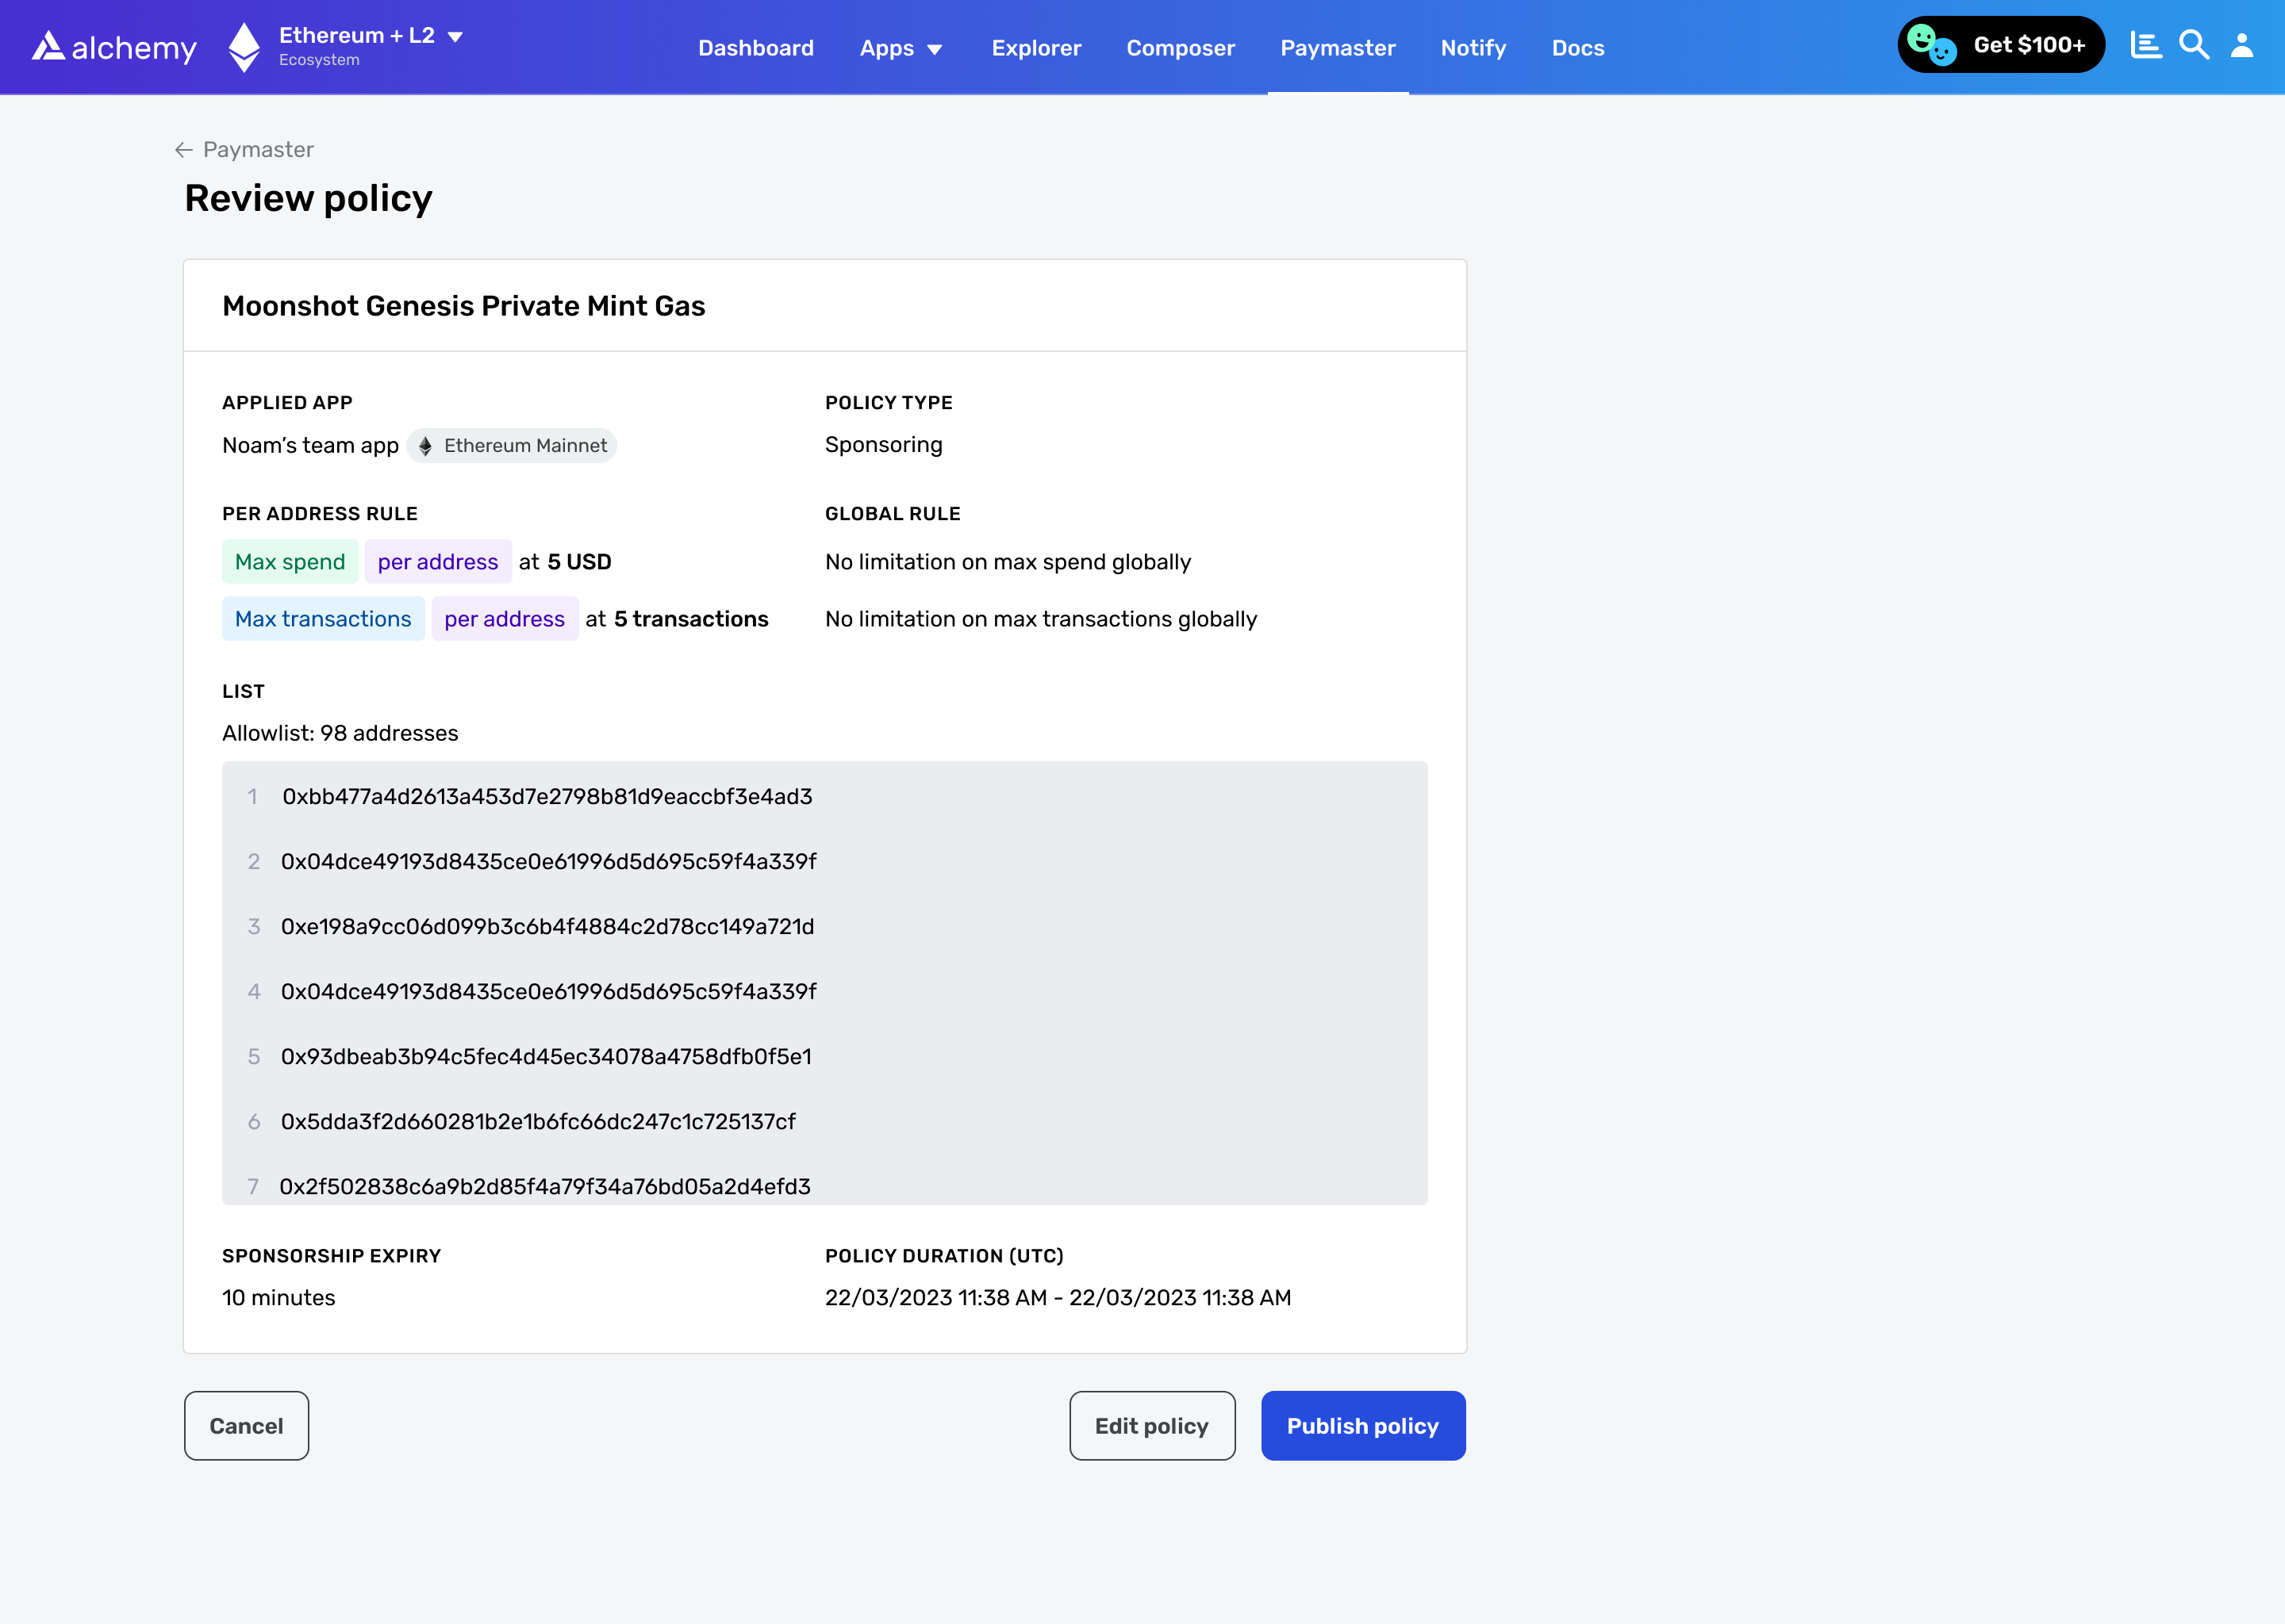Click the smiley faces referral icon
This screenshot has width=2285, height=1624.
[1931, 45]
